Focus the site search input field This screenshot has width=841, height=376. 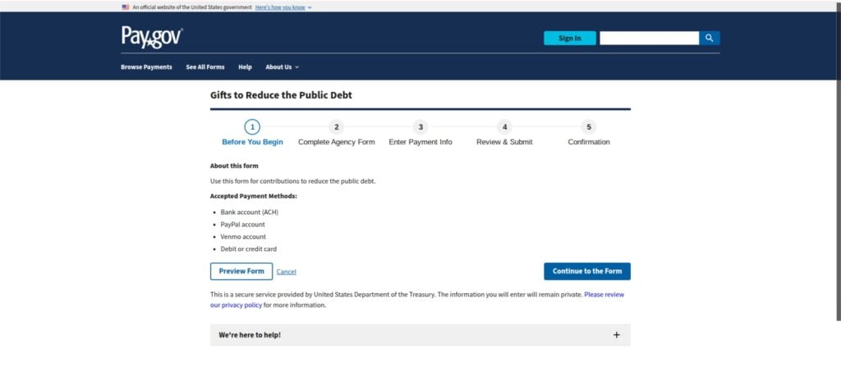[x=649, y=38]
